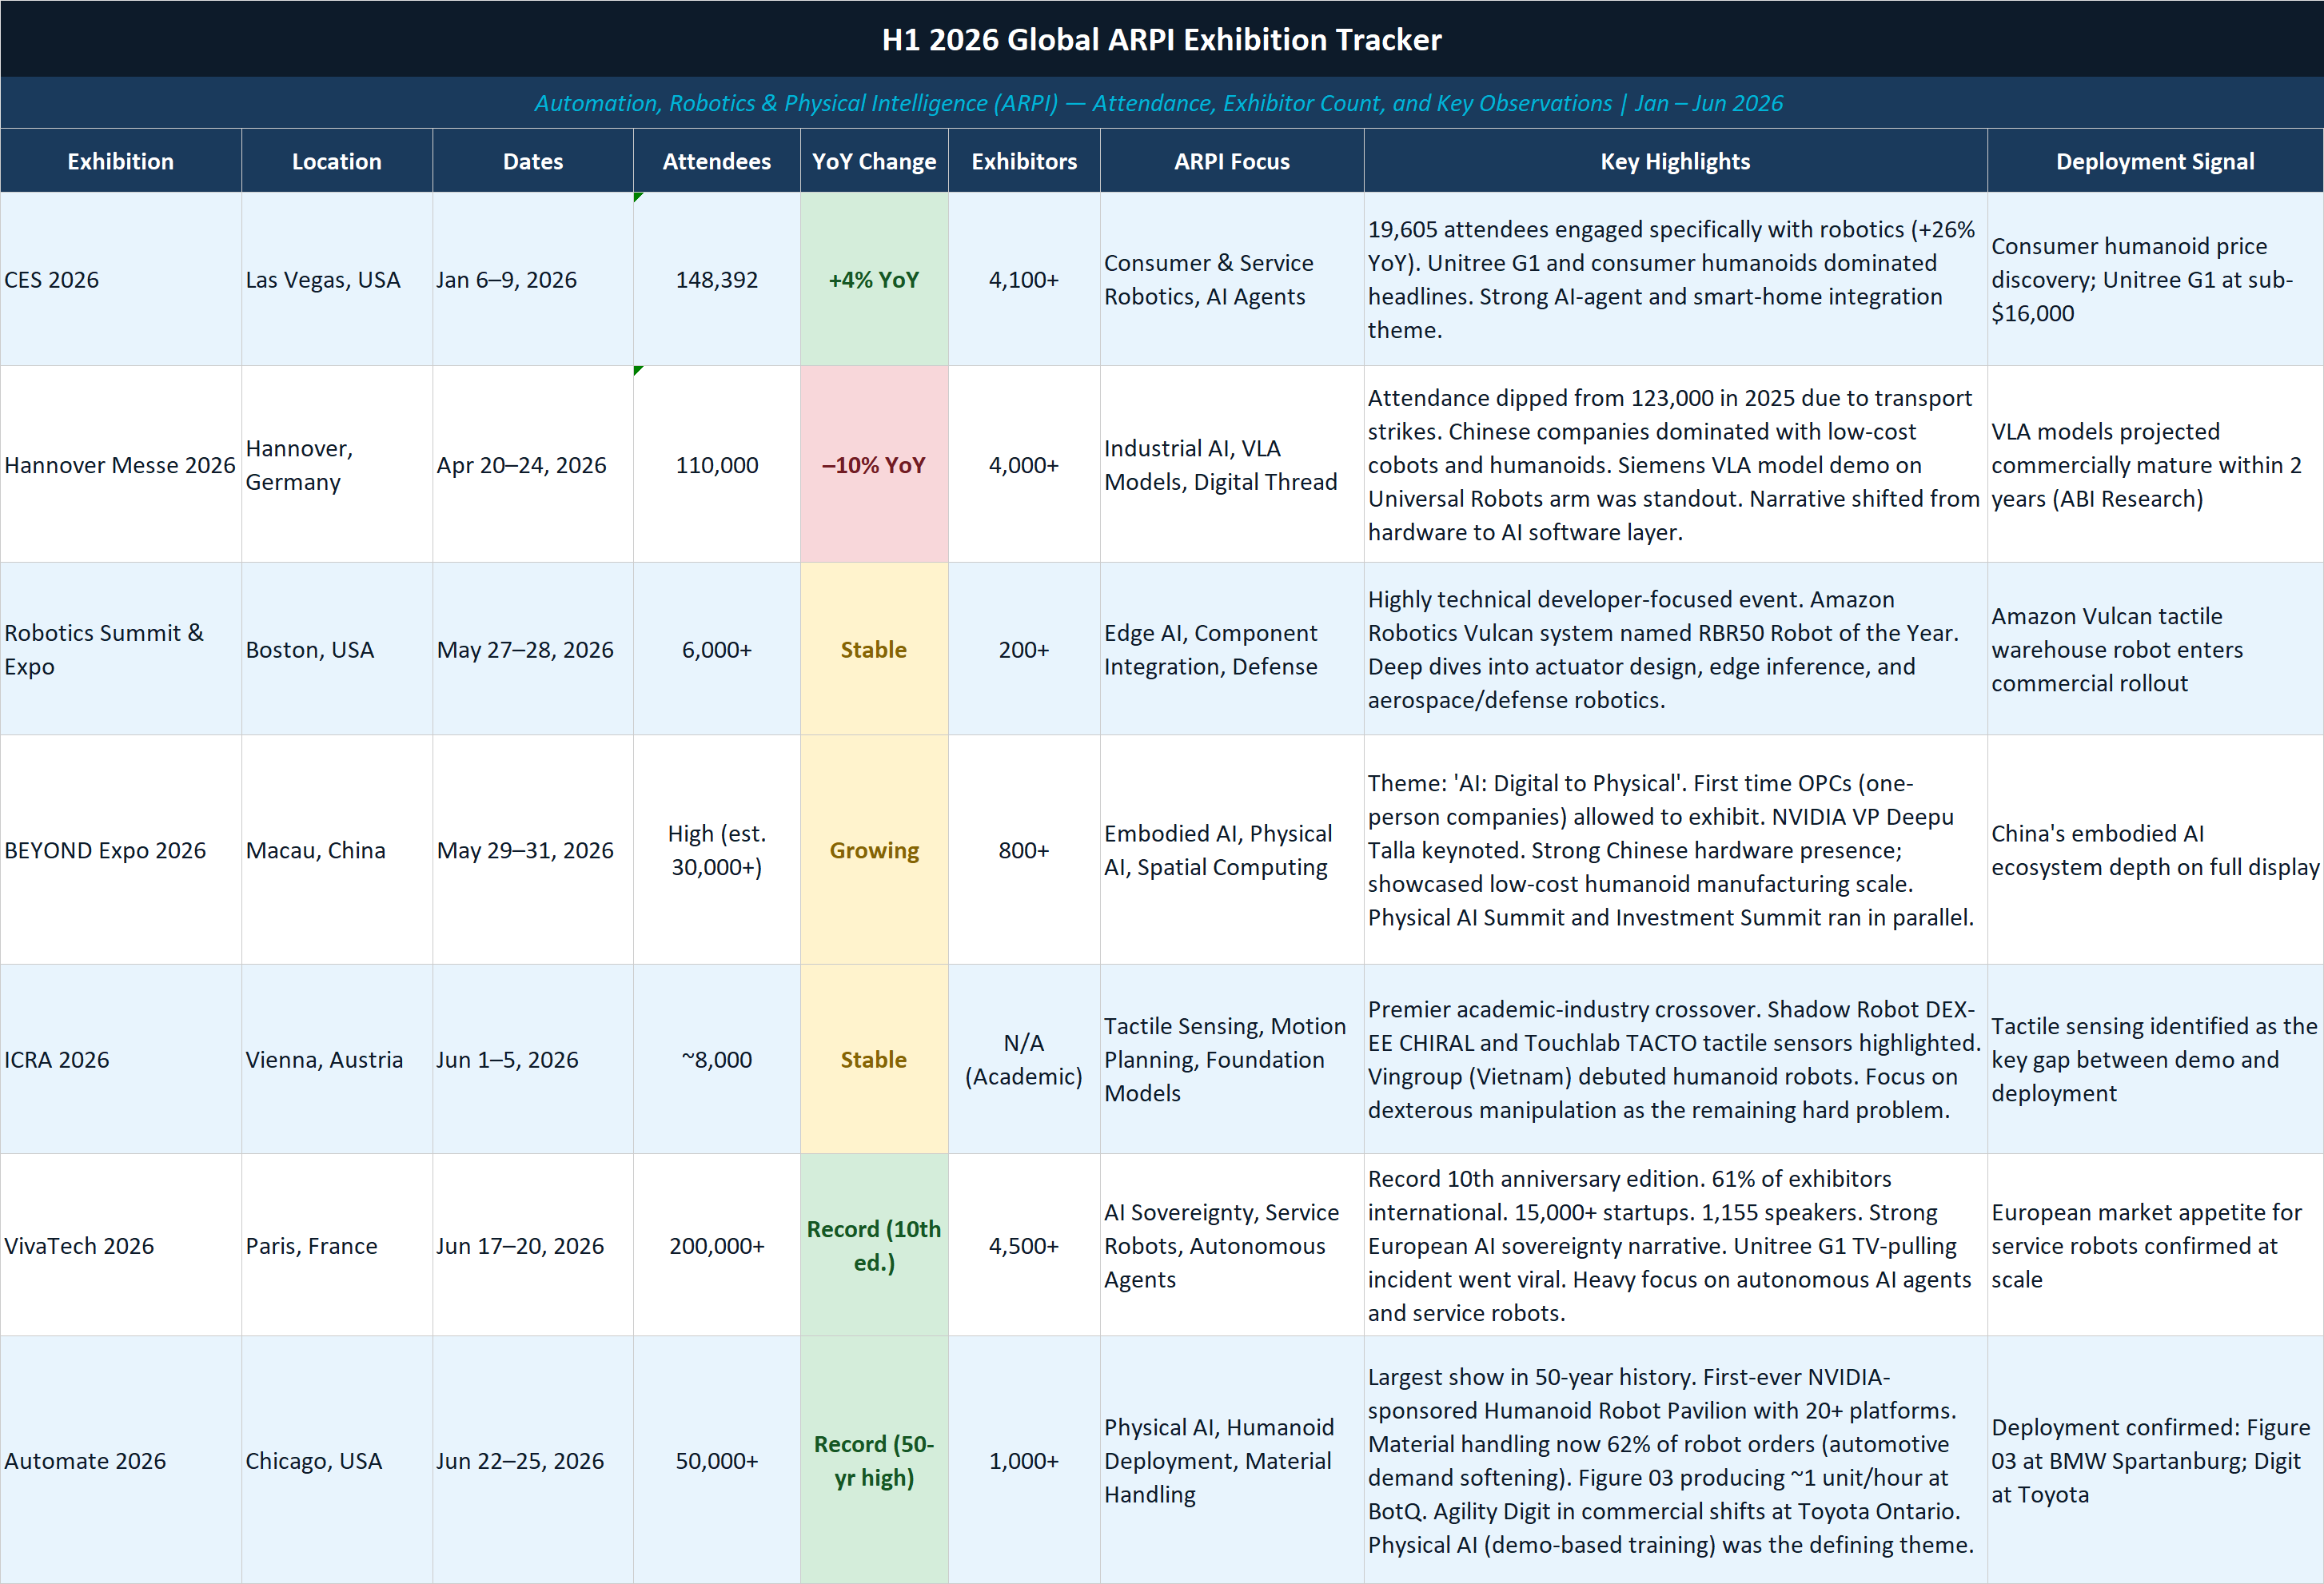Select the 'Macau, China' cell
Image resolution: width=2324 pixels, height=1584 pixels.
(337, 850)
